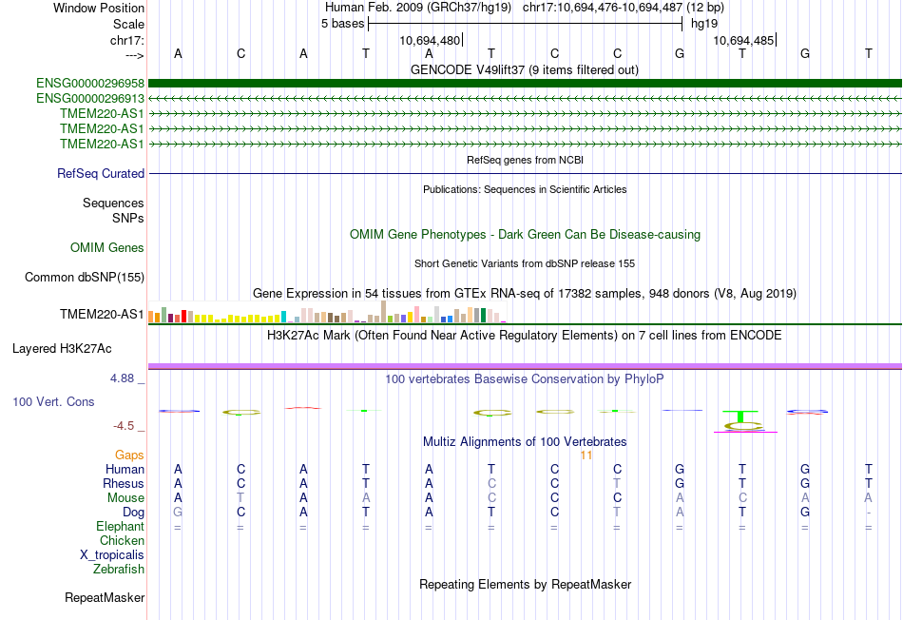Click the Human Feb. 2009 (GRCh37/hg19) header text
The width and height of the screenshot is (903, 620).
[x=418, y=8]
